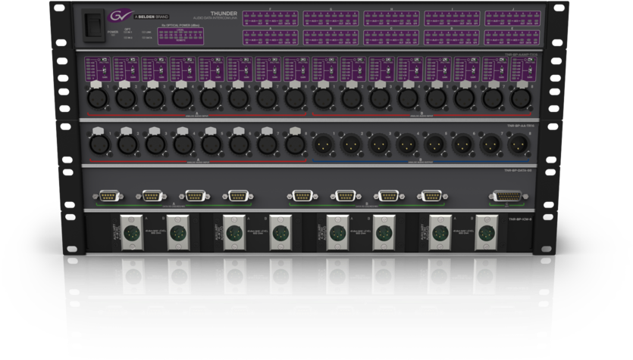Screen dimensions: 633x360
Task: Click first DB9 connector in data group A
Action: (x=108, y=196)
